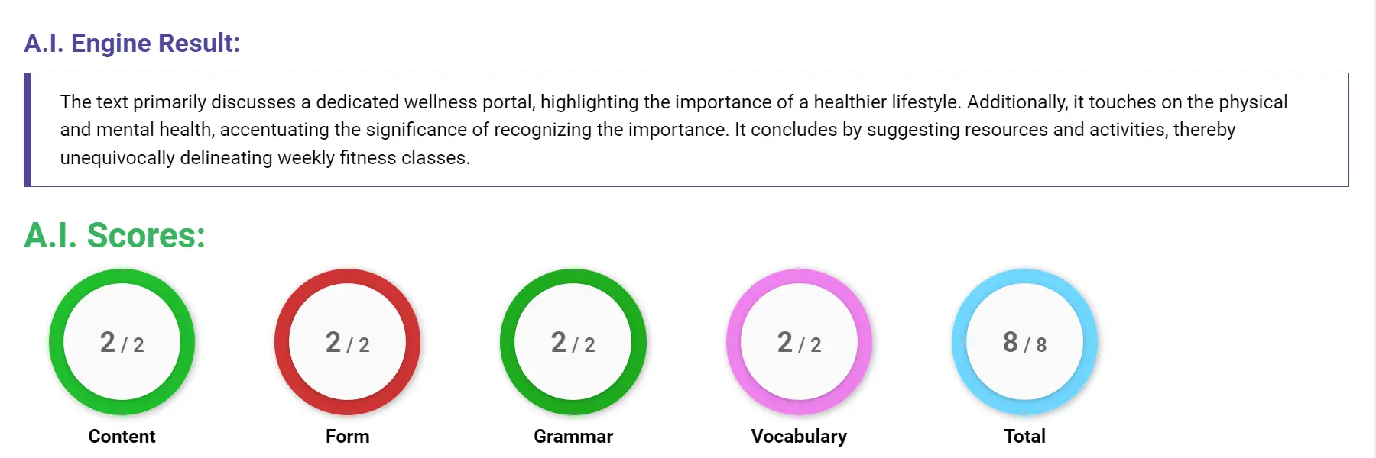Click the Total label beneath the blue ring
The width and height of the screenshot is (1376, 458).
point(1024,436)
